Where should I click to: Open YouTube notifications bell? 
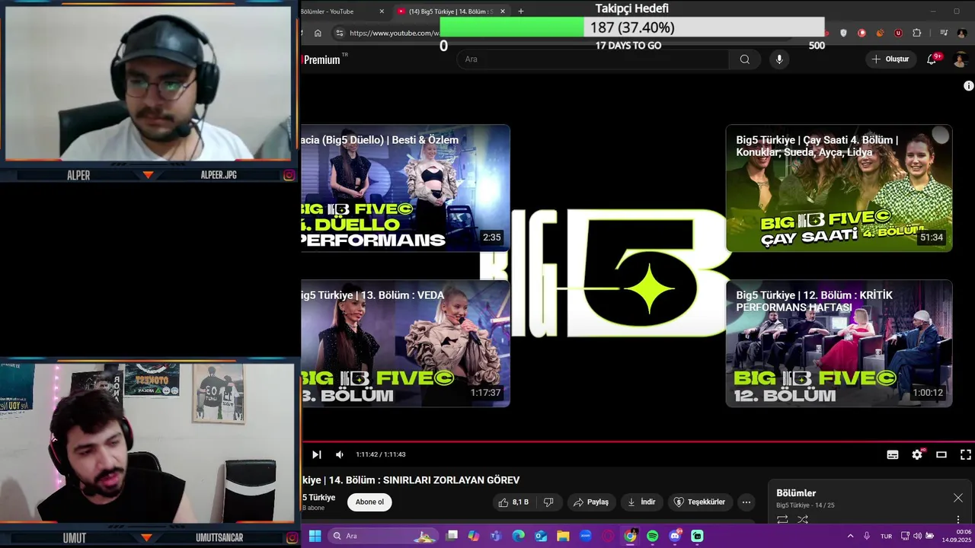tap(932, 59)
